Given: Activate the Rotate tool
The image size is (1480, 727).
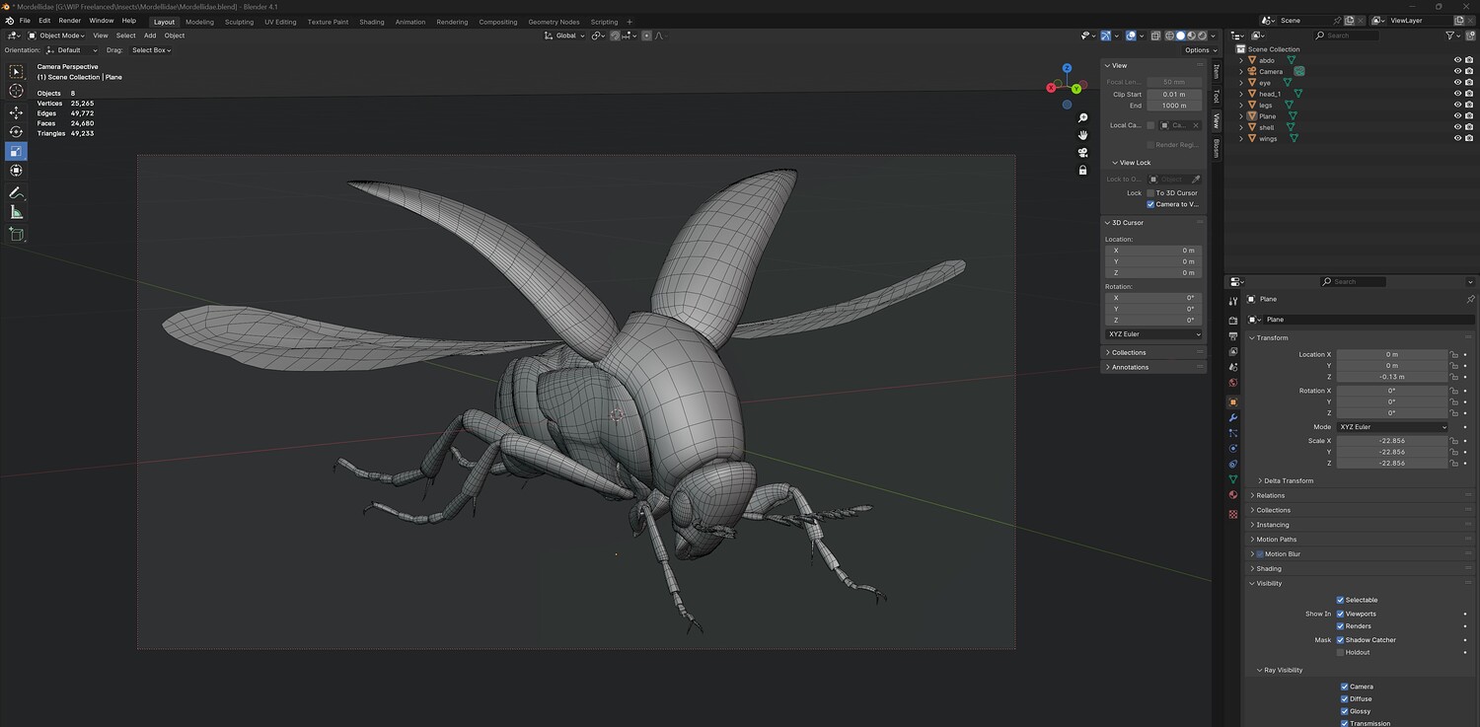Looking at the screenshot, I should tap(16, 131).
